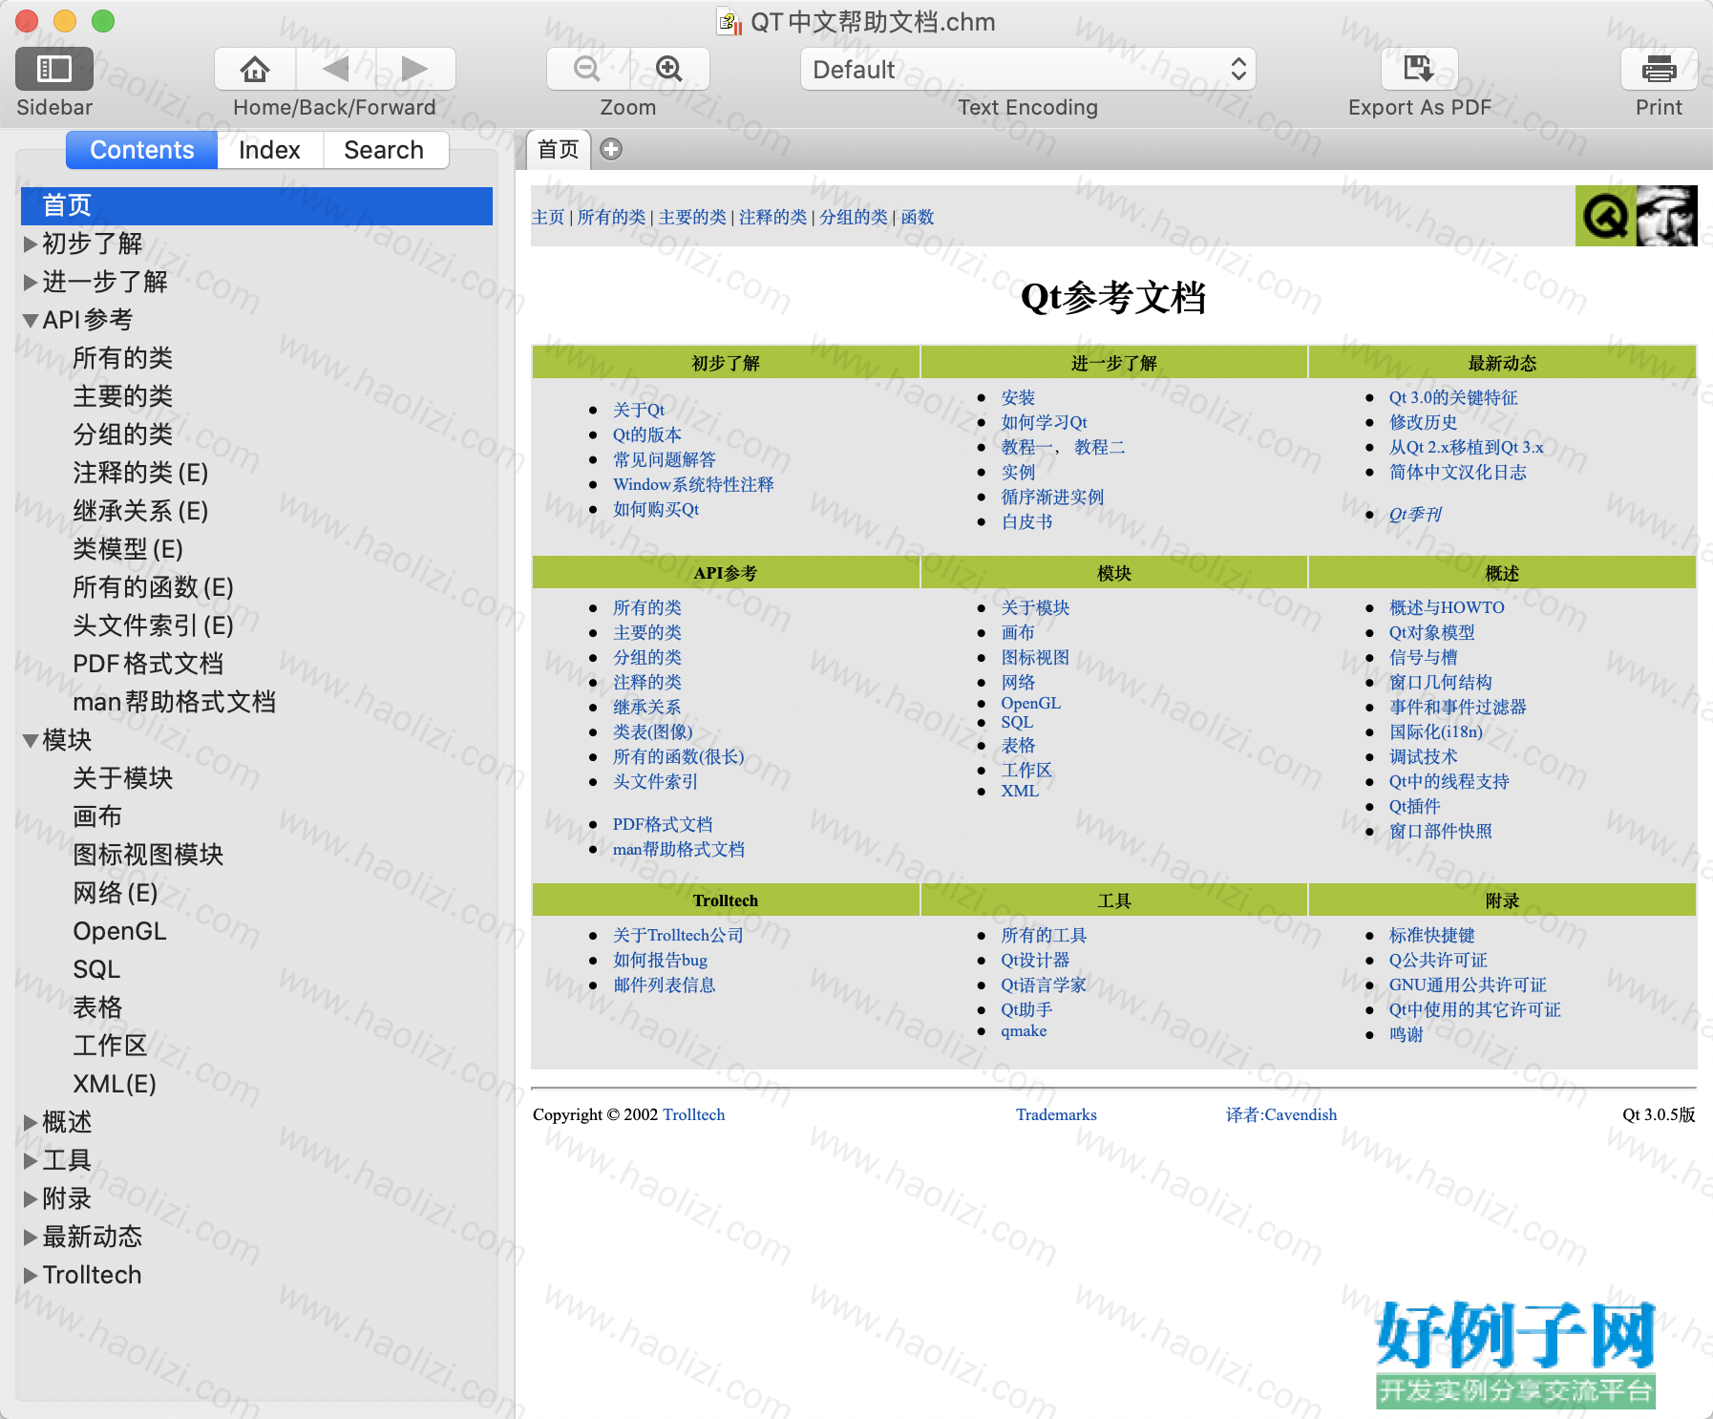This screenshot has width=1713, height=1419.
Task: Collapse the 模块 tree node
Action: pos(31,741)
